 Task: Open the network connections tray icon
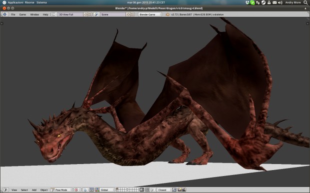click(x=258, y=2)
